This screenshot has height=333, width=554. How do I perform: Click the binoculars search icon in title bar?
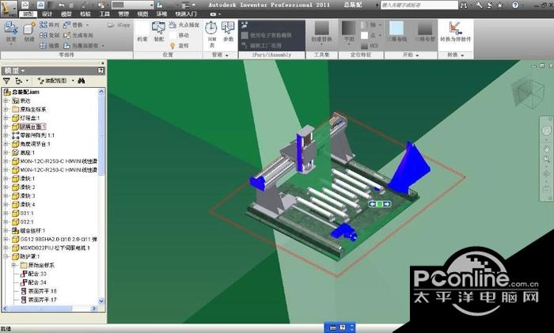point(464,5)
